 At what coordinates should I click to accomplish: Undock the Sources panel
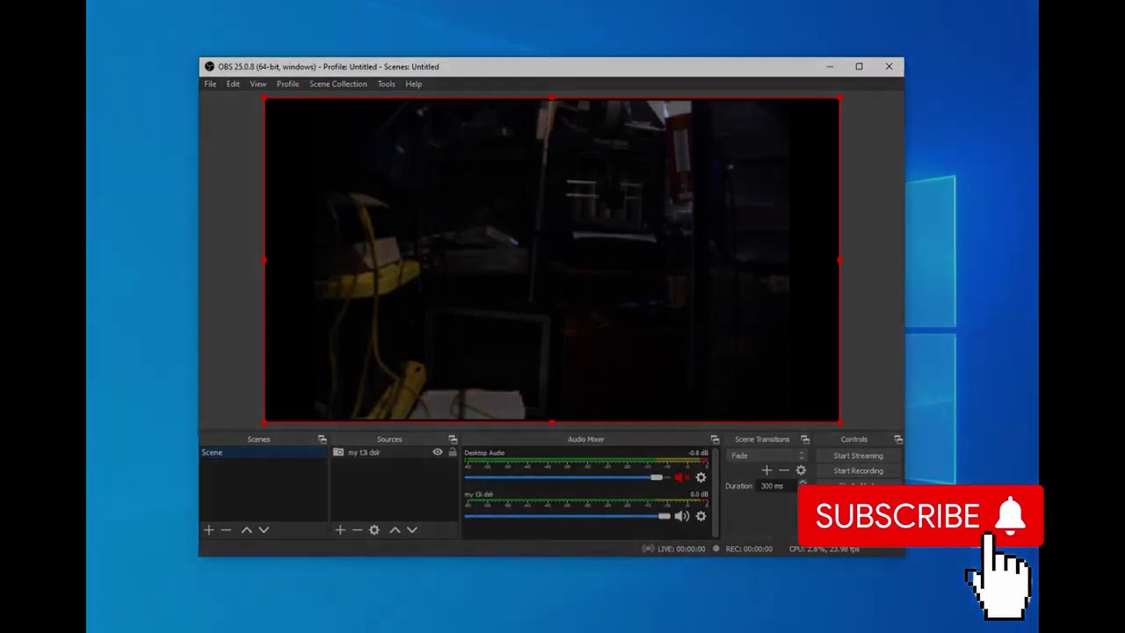453,440
